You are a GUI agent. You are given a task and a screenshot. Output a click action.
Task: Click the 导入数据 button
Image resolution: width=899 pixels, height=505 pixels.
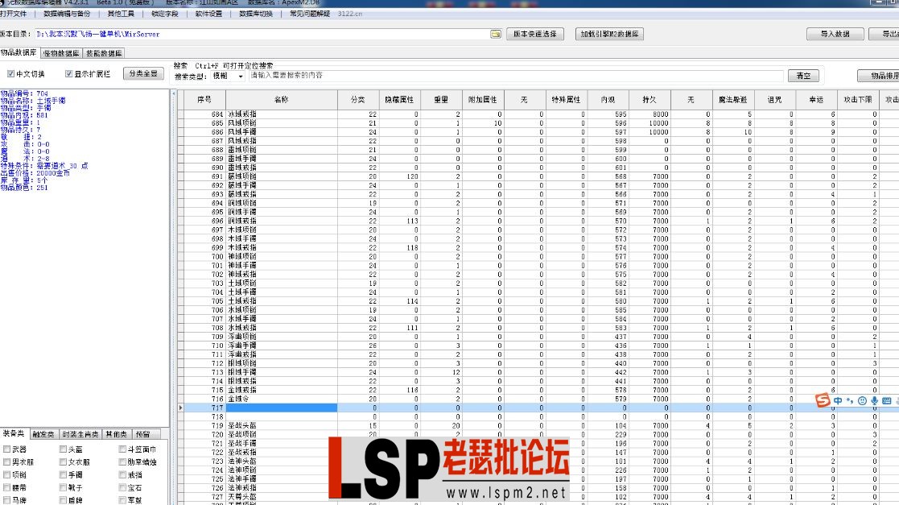point(835,34)
